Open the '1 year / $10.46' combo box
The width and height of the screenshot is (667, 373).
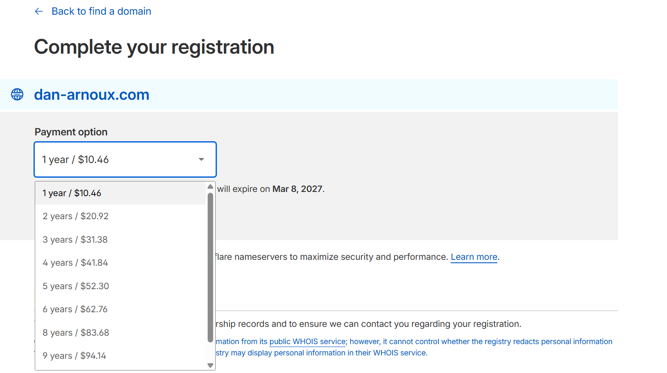pyautogui.click(x=125, y=159)
